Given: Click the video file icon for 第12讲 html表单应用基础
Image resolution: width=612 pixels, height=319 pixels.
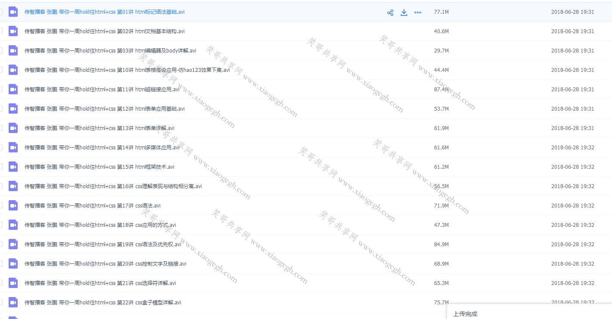Looking at the screenshot, I should point(13,109).
